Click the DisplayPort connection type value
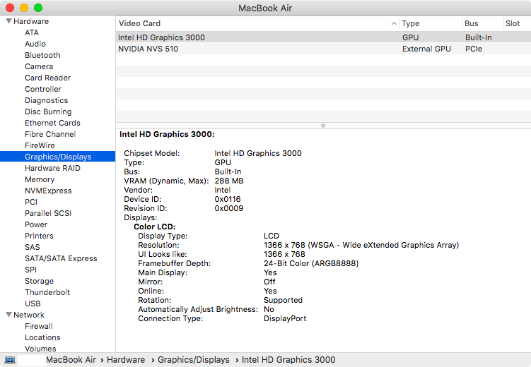Viewport: 531px width, 367px height. 285,318
